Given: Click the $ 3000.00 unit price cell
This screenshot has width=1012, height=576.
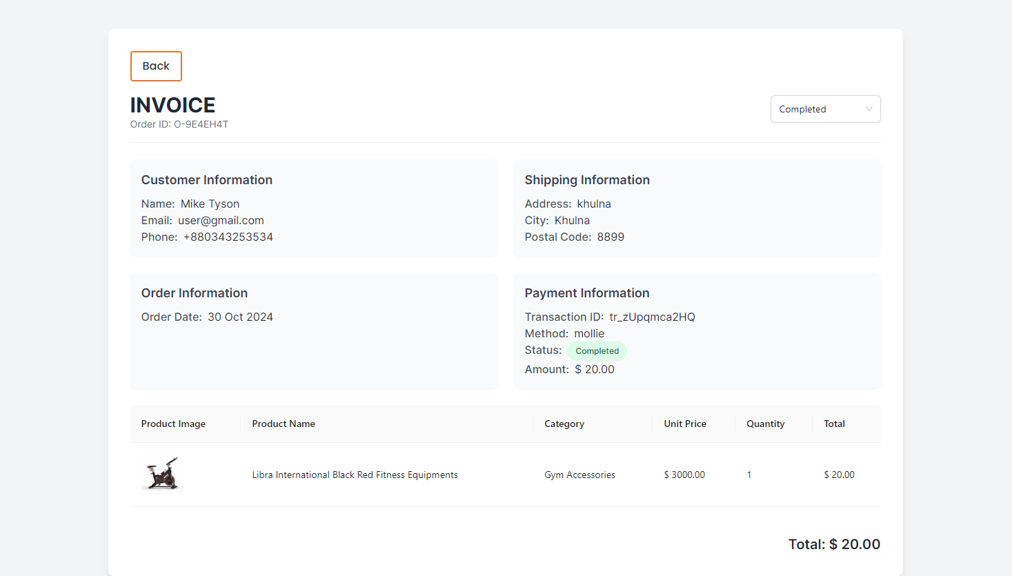Looking at the screenshot, I should (684, 475).
